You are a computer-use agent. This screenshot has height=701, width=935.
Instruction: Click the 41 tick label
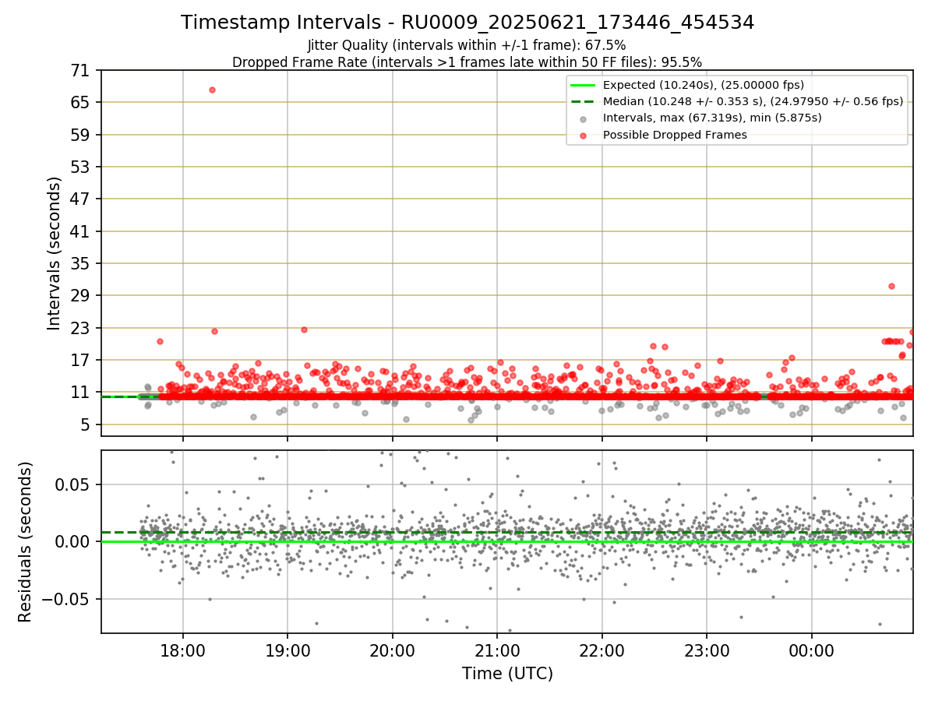coord(81,231)
